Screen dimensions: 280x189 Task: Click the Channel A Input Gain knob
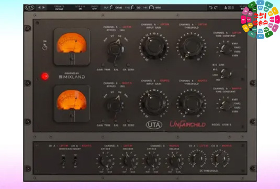[154, 47]
